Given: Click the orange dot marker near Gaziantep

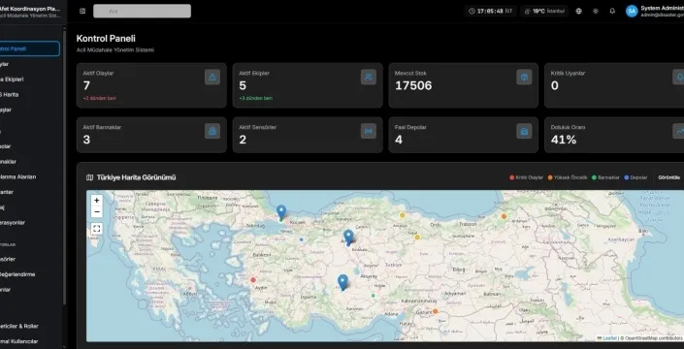Looking at the screenshot, I should click(435, 311).
